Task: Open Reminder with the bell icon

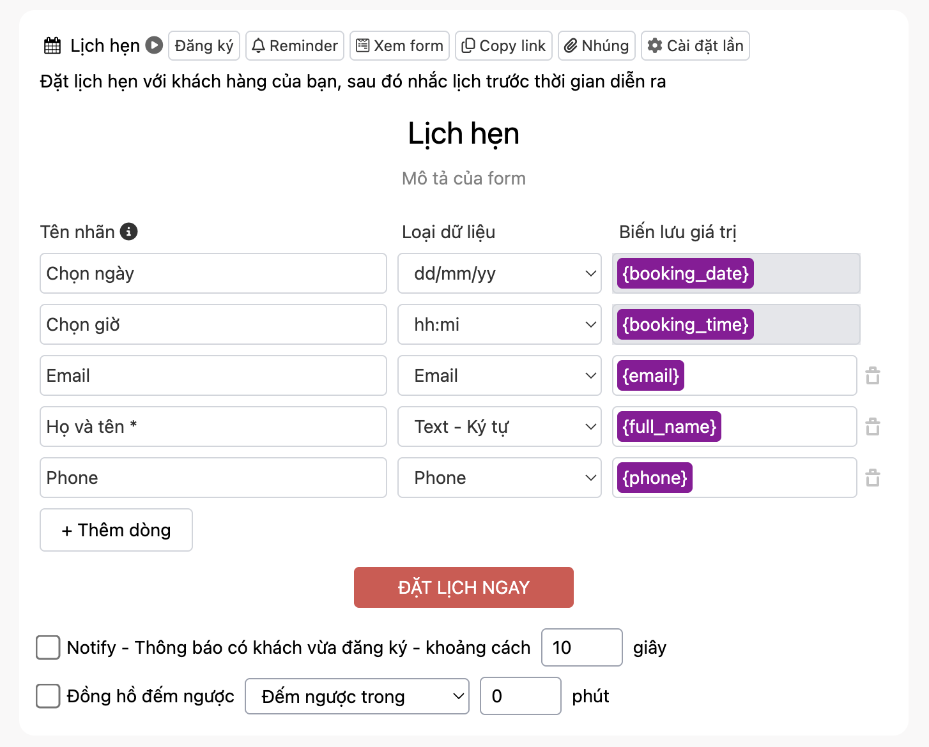Action: pyautogui.click(x=295, y=46)
